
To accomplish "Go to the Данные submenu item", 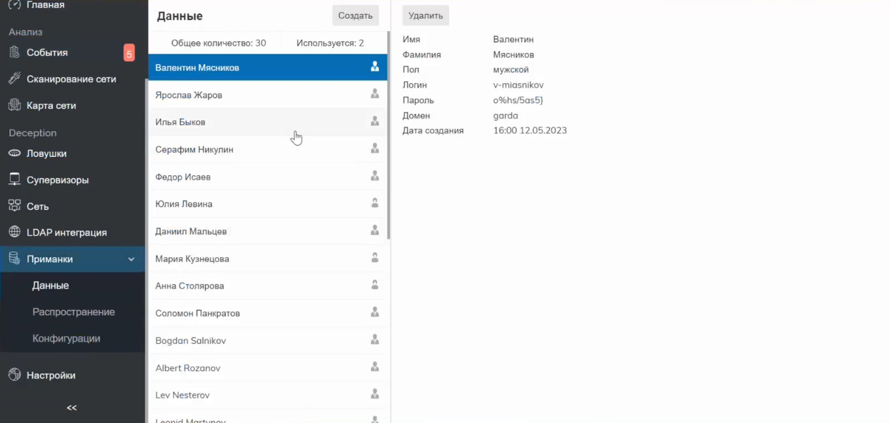I will coord(50,285).
